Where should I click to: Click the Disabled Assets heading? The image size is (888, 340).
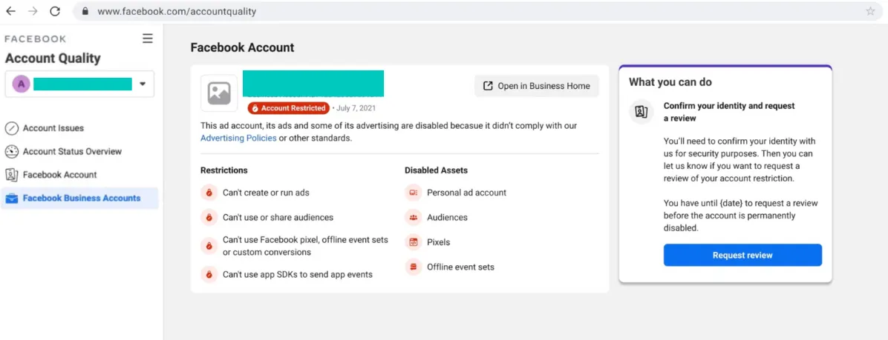pos(436,170)
